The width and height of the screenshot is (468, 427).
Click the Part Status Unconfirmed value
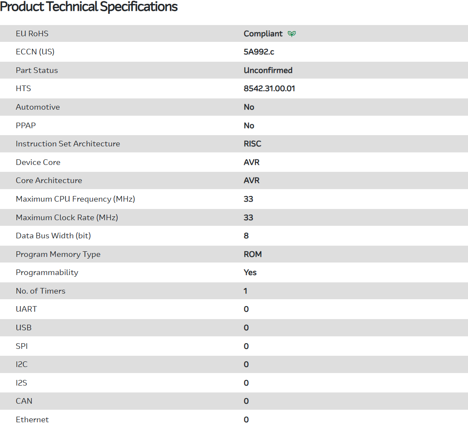[x=268, y=70]
